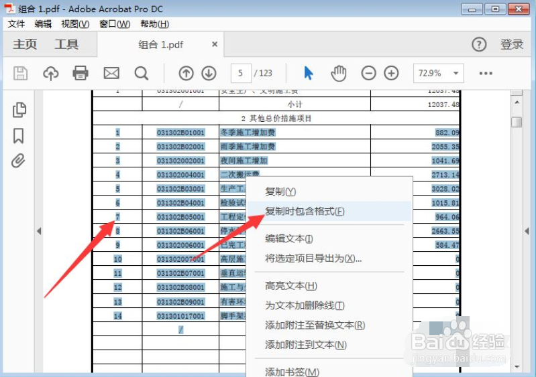The width and height of the screenshot is (536, 377).
Task: Switch to 主页 tab
Action: (25, 44)
